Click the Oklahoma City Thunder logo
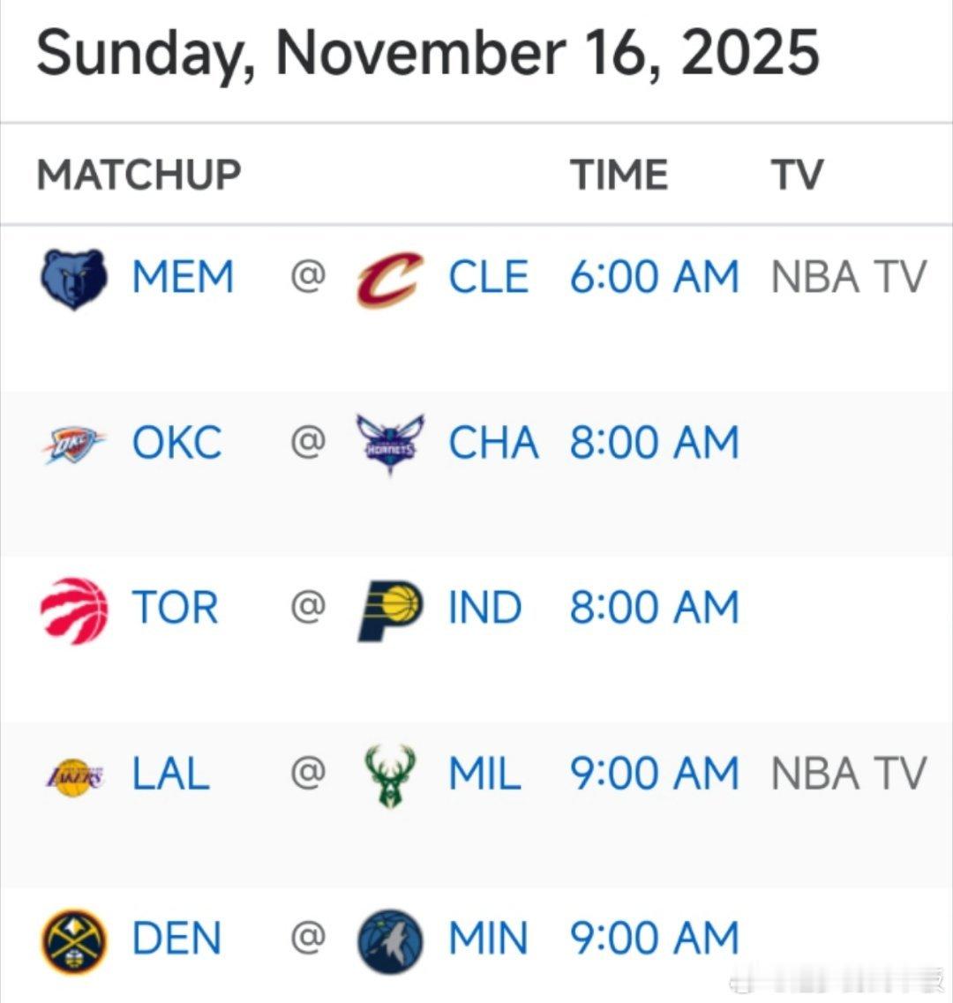The width and height of the screenshot is (953, 1003). 74,443
